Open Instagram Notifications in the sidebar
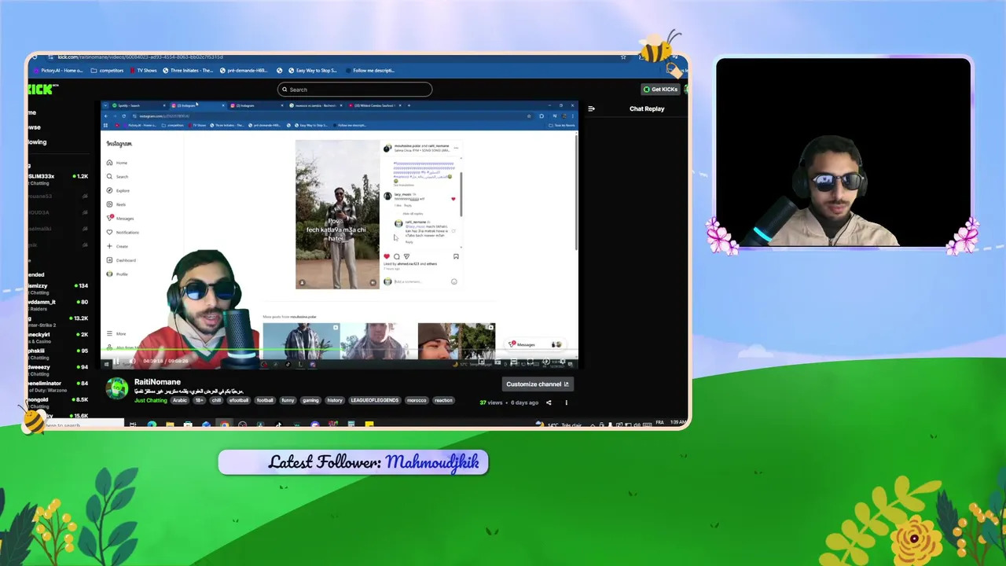The image size is (1006, 566). pos(123,233)
